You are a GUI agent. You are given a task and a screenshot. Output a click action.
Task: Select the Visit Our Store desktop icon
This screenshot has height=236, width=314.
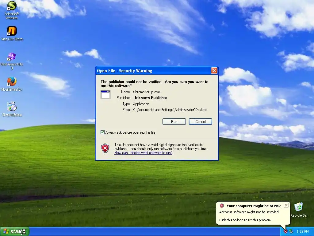[12, 33]
